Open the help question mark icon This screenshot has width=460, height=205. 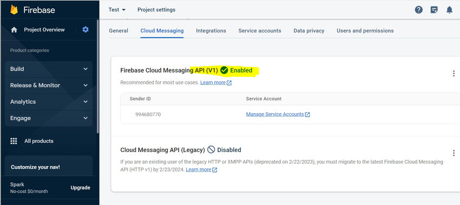tap(419, 10)
